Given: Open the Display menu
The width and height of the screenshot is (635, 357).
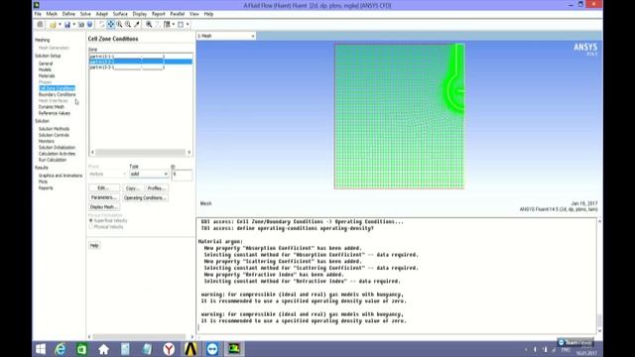Looking at the screenshot, I should click(140, 14).
